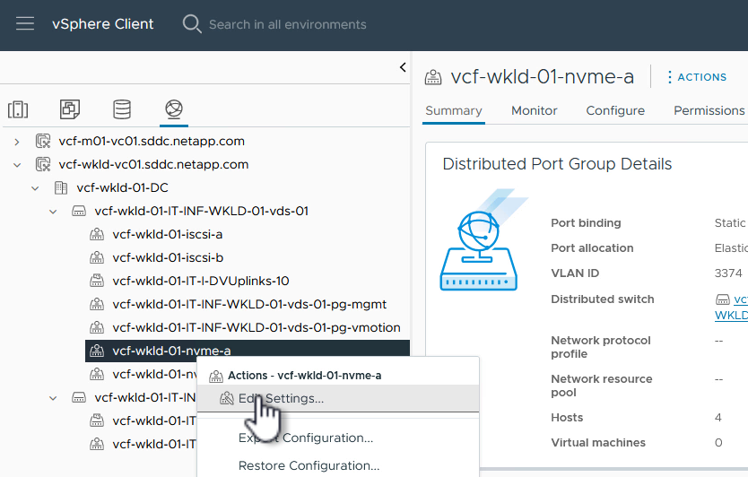Open the Distributed switch link
The width and height of the screenshot is (748, 477).
(x=735, y=307)
